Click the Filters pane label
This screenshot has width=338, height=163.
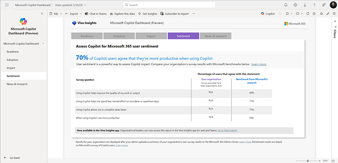click(335, 34)
